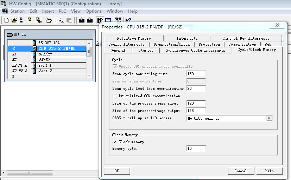Select the Cycle/Clock Memory tab
Viewport: 291px width, 180px height.
click(257, 49)
